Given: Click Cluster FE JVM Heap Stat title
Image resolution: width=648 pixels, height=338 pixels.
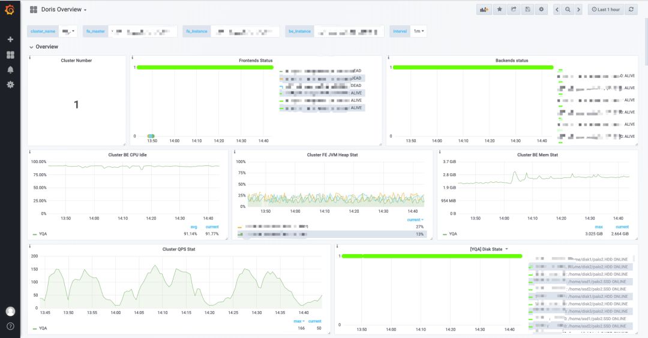Looking at the screenshot, I should click(332, 155).
